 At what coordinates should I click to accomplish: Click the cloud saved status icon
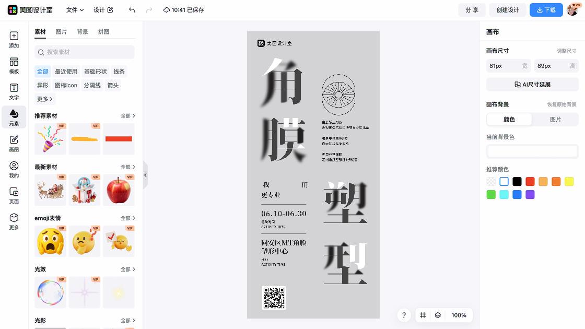tap(167, 10)
